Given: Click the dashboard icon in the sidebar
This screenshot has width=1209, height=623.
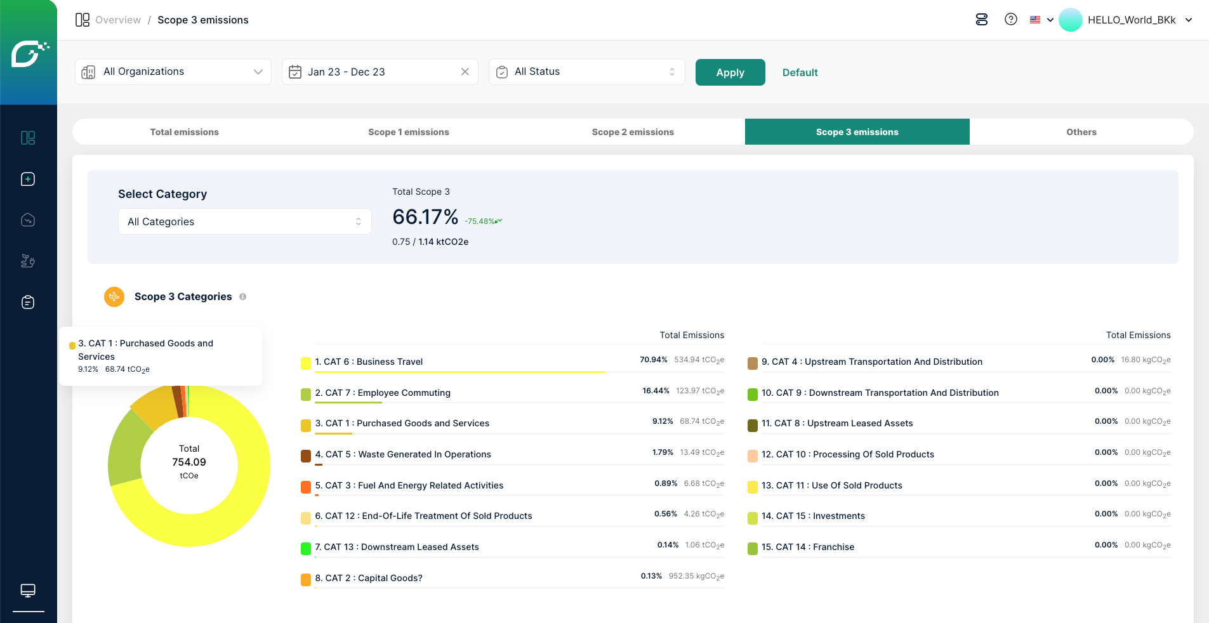Looking at the screenshot, I should pyautogui.click(x=28, y=138).
